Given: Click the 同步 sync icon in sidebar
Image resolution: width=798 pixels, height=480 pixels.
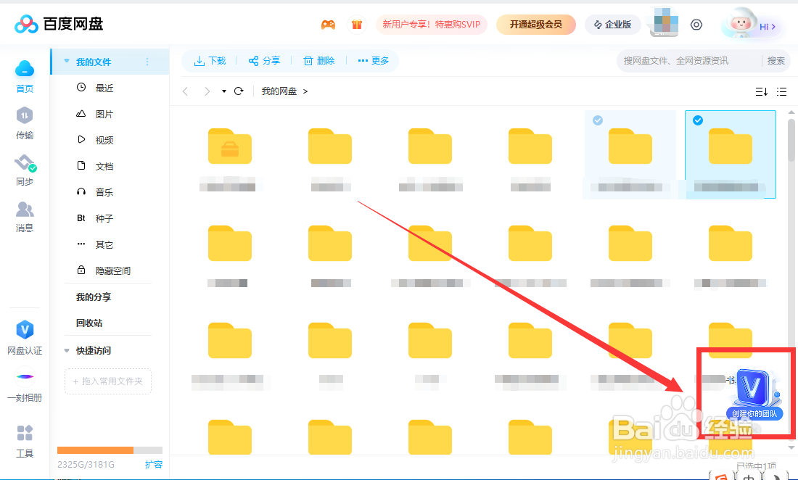Looking at the screenshot, I should 24,171.
